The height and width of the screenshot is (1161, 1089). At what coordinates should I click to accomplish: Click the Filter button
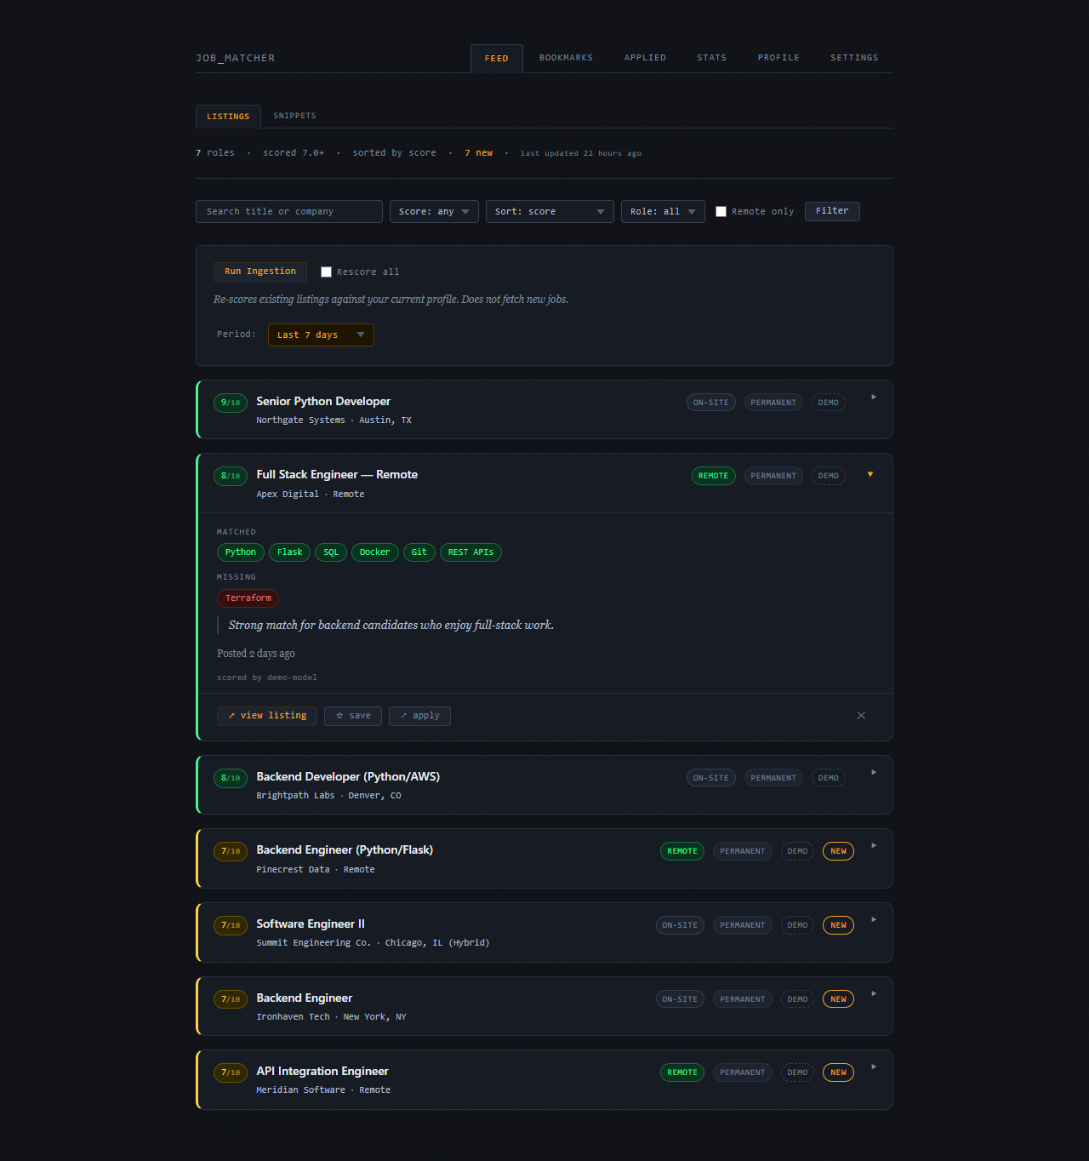pos(831,211)
